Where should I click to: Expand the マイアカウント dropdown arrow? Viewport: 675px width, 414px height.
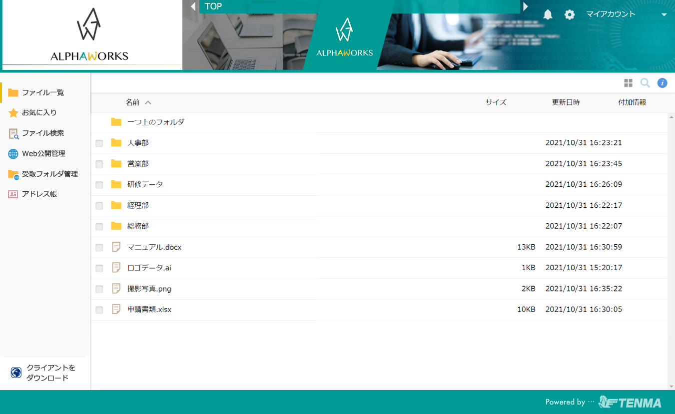[664, 15]
